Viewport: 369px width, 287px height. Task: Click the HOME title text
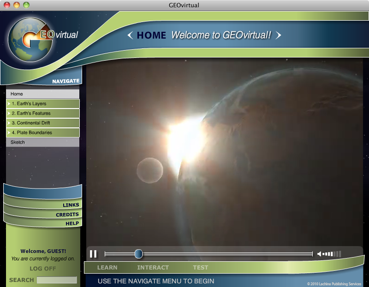[x=151, y=35]
